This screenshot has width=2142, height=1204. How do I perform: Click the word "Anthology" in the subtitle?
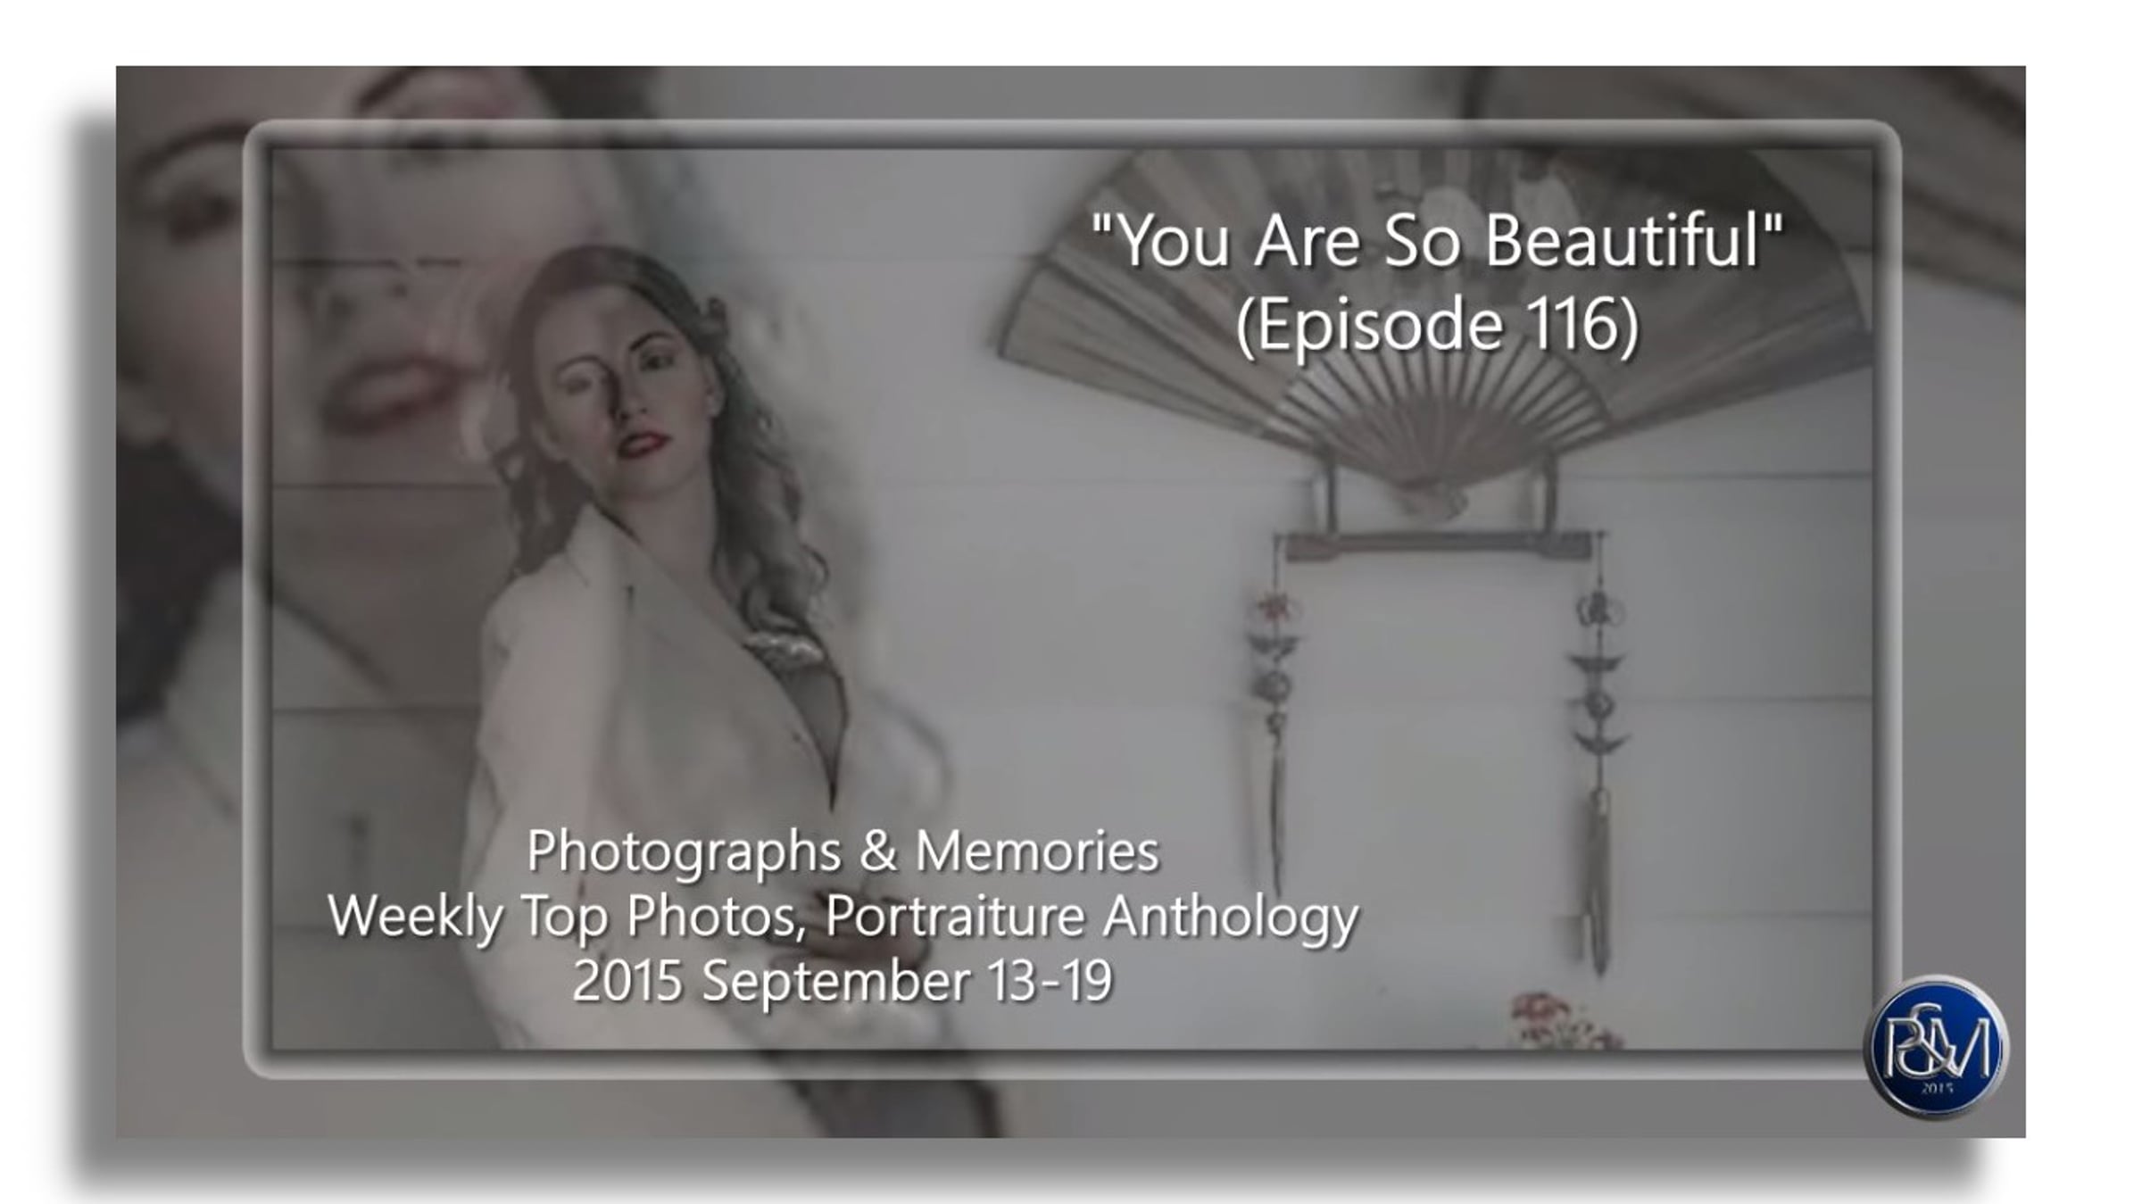(1232, 918)
